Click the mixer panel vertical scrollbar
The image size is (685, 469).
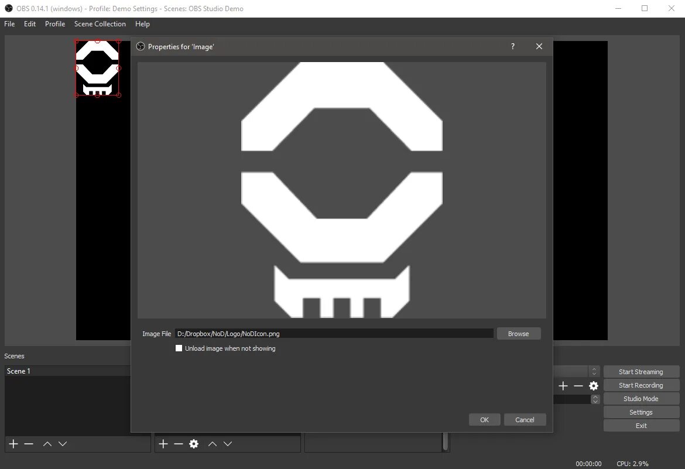[x=445, y=441]
